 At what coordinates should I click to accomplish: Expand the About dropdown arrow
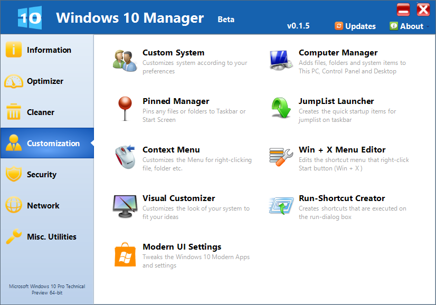[x=428, y=26]
